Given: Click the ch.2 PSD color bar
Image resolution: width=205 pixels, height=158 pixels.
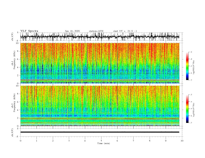Looking at the screenshot, I should click(187, 109).
